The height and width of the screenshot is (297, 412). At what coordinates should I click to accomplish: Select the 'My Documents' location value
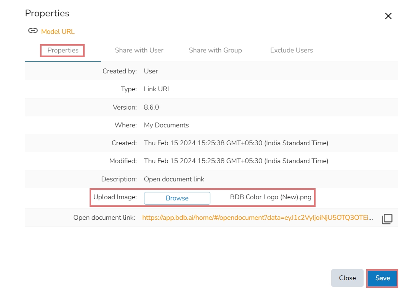[166, 125]
